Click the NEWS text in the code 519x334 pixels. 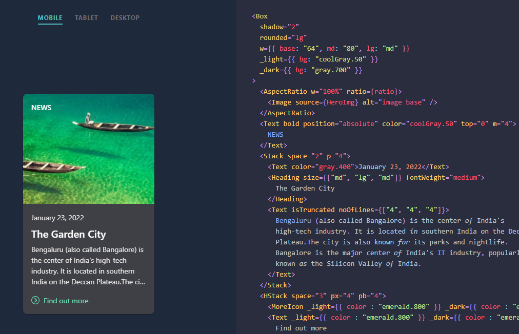coord(275,135)
